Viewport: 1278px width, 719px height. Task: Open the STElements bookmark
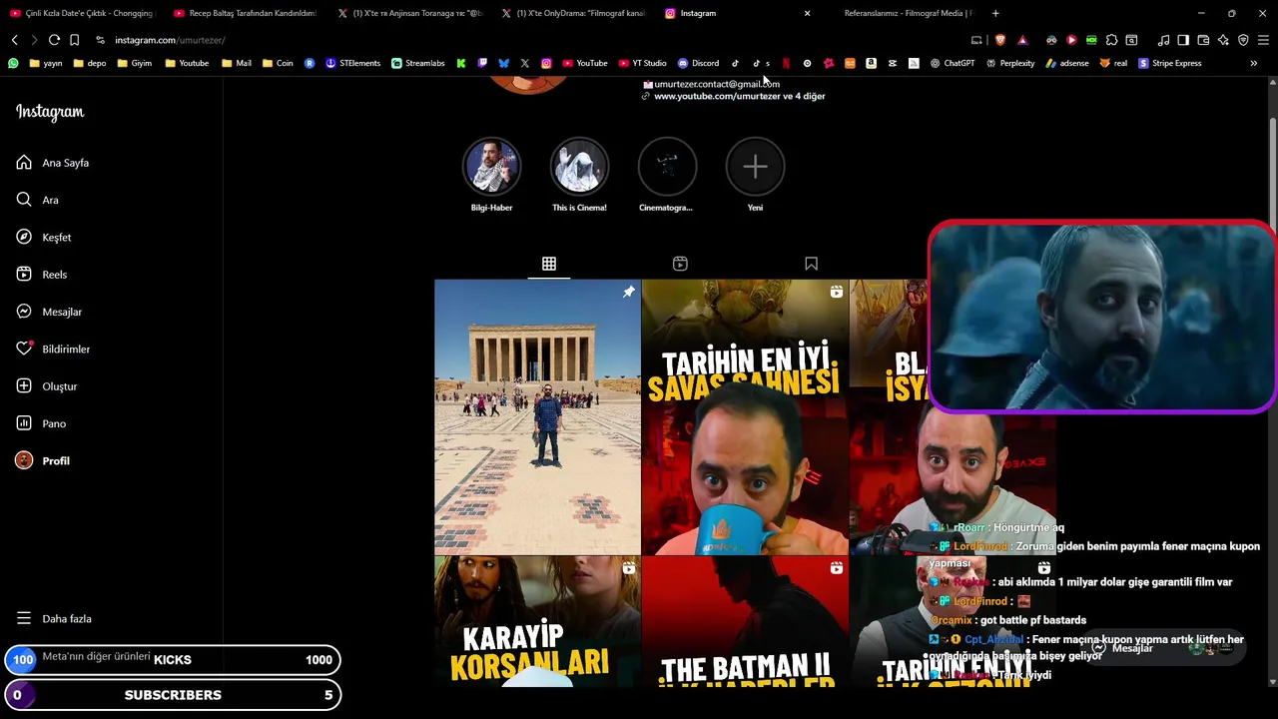[353, 63]
